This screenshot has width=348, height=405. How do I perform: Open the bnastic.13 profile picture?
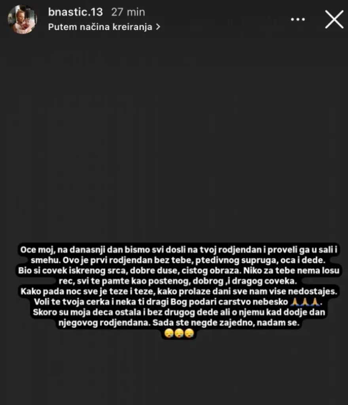pos(22,19)
